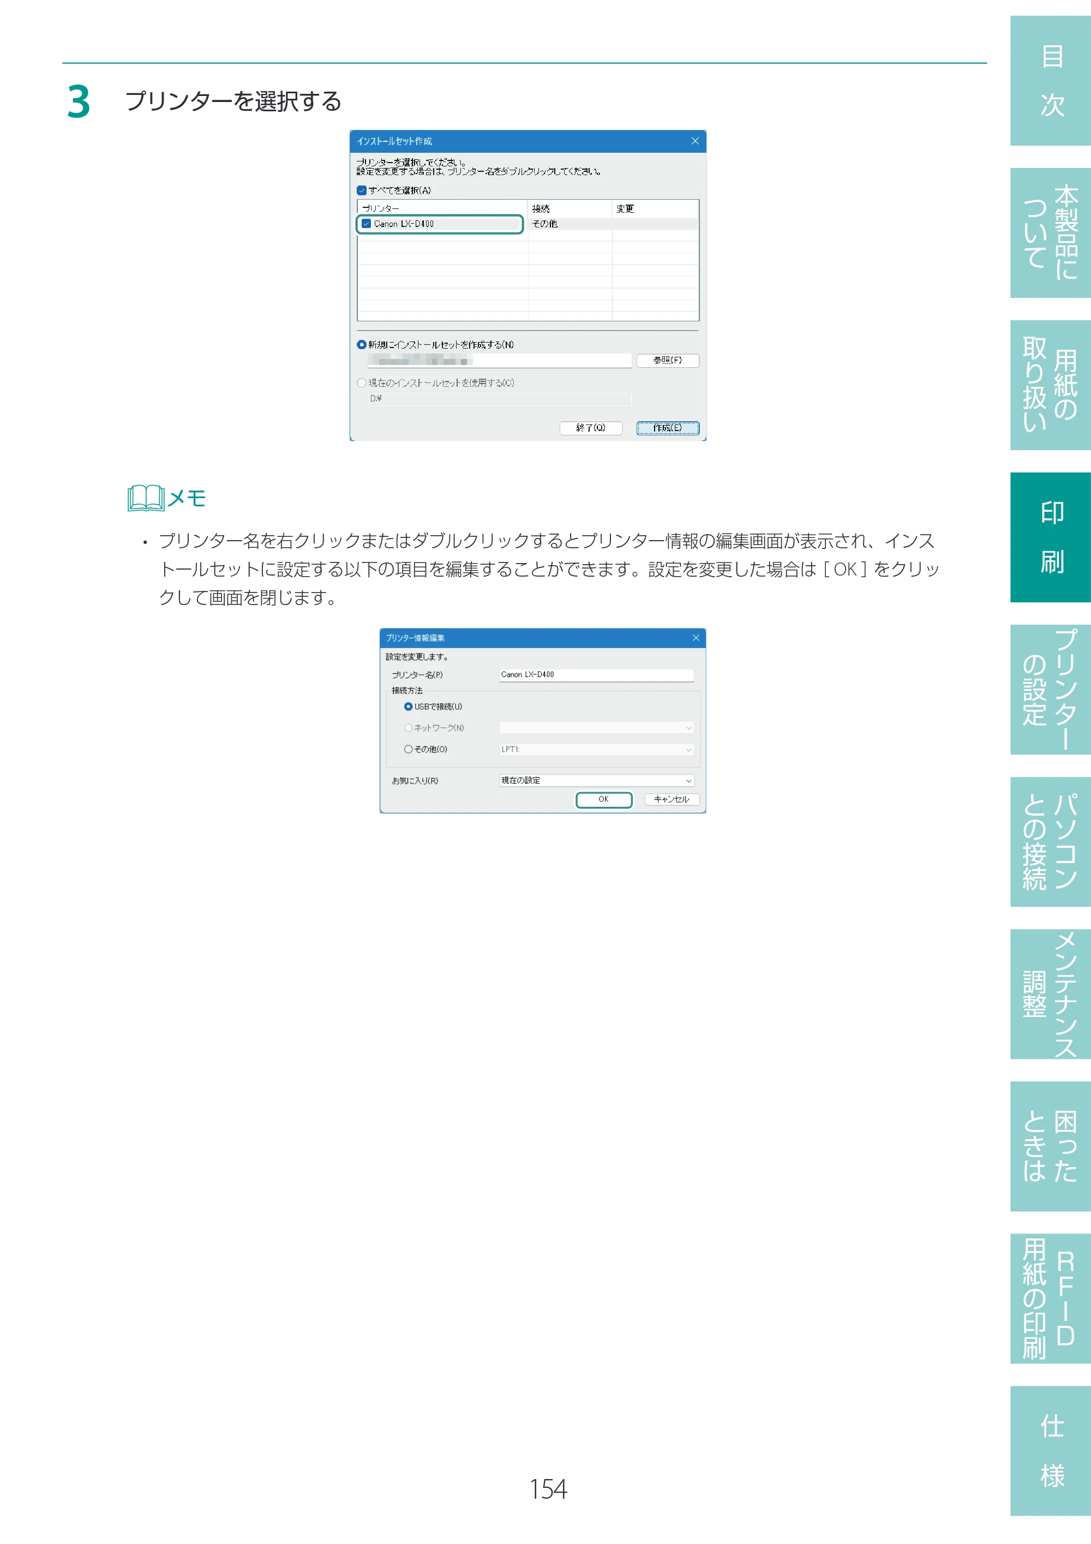This screenshot has height=1544, width=1091.
Task: Open the お気に入り 現在の設定 dropdown
Action: click(x=597, y=780)
